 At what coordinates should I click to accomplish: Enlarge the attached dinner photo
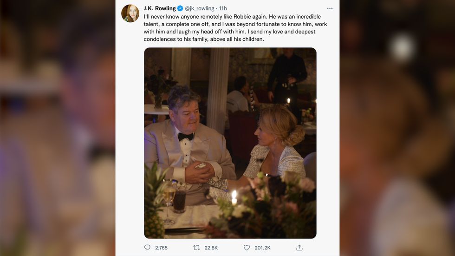[x=230, y=143]
